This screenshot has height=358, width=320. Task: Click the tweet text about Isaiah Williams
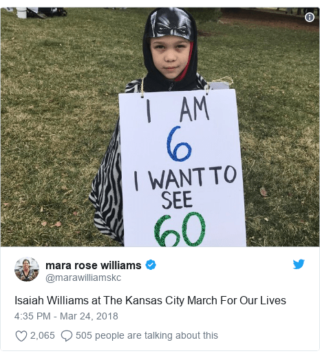tap(150, 300)
